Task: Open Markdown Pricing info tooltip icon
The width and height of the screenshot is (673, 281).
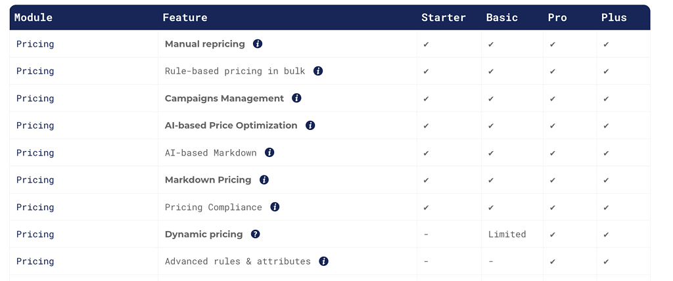Action: pos(264,180)
